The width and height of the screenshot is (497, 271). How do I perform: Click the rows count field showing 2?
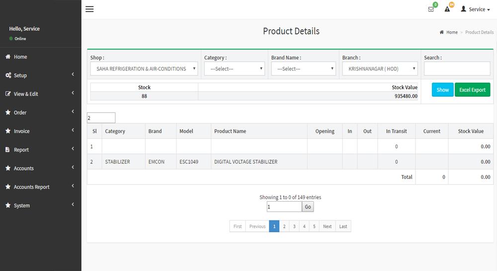point(101,118)
